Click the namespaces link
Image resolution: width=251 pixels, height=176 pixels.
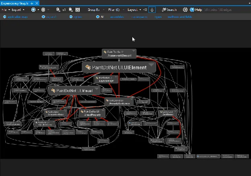[139, 17]
